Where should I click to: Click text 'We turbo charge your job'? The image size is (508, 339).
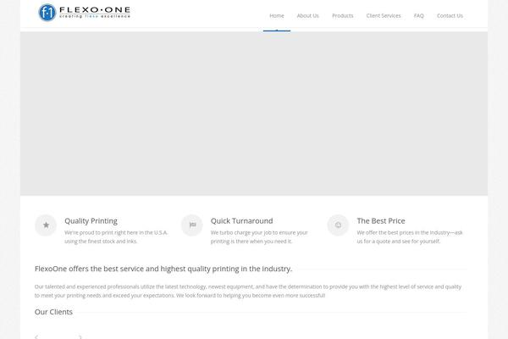coord(259,236)
